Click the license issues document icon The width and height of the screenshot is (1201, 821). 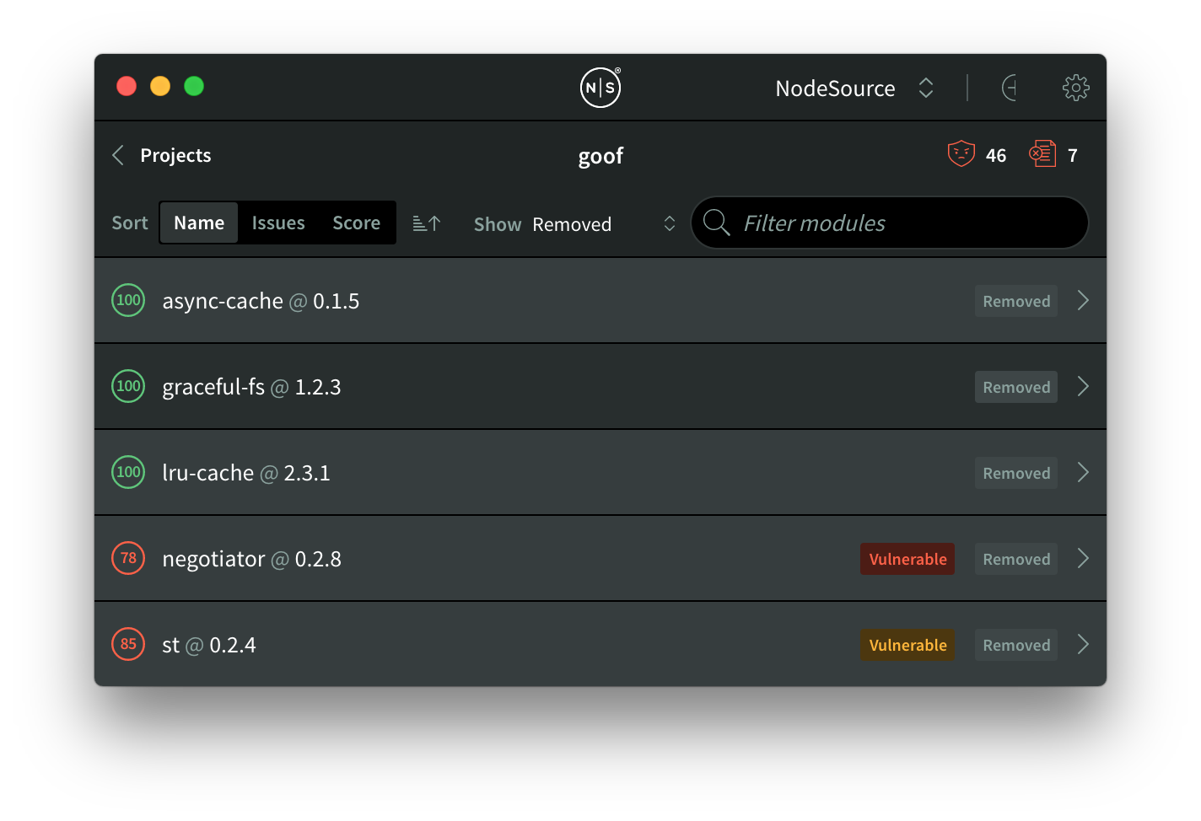tap(1042, 154)
